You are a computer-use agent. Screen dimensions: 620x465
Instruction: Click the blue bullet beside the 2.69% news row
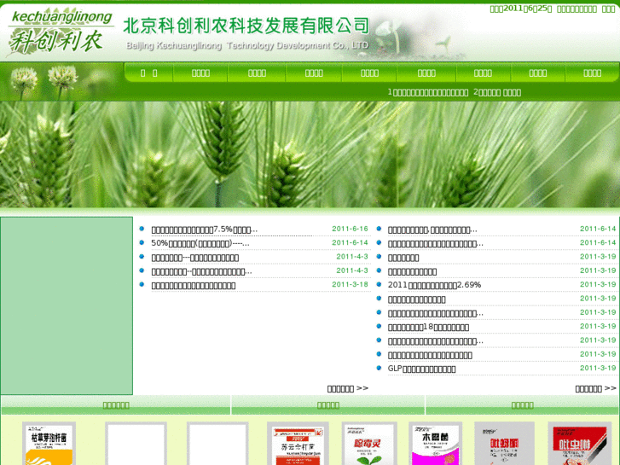point(379,284)
